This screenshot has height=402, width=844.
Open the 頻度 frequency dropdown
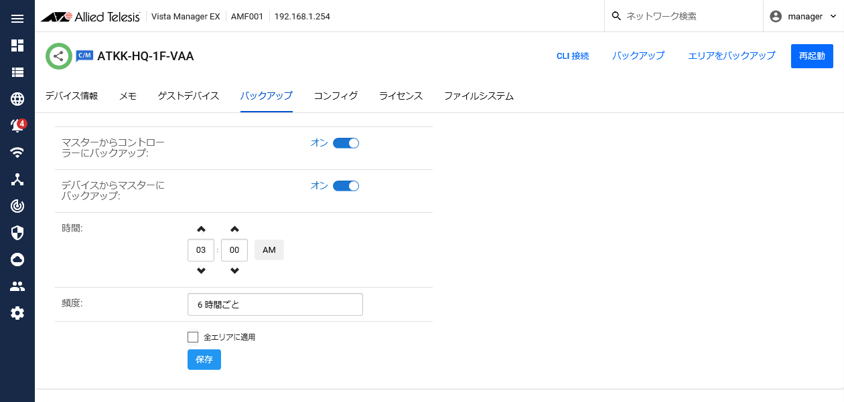[275, 304]
